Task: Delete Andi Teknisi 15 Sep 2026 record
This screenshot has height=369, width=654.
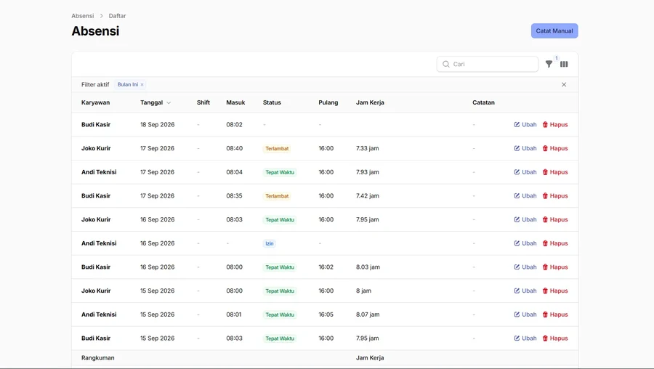Action: 555,315
